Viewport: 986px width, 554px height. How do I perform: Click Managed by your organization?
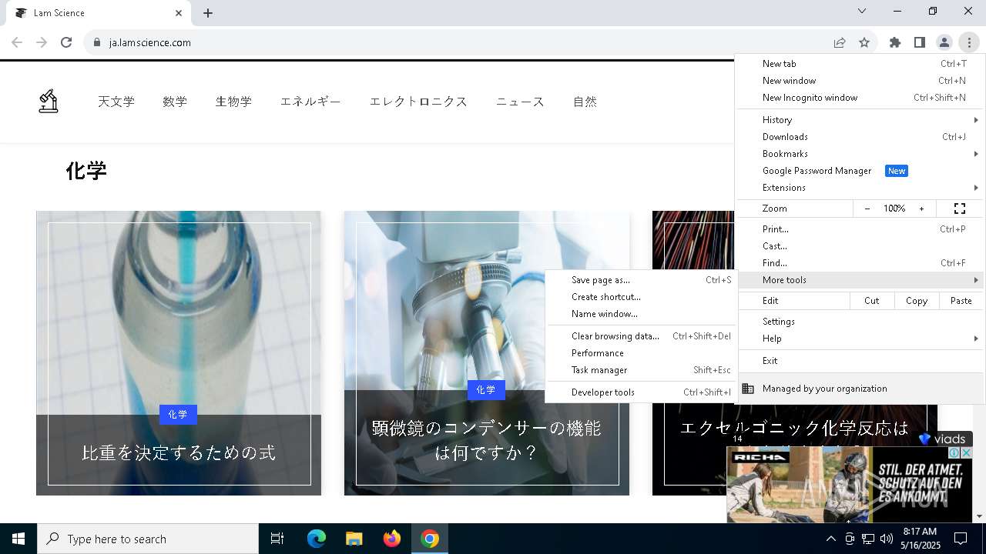coord(860,389)
